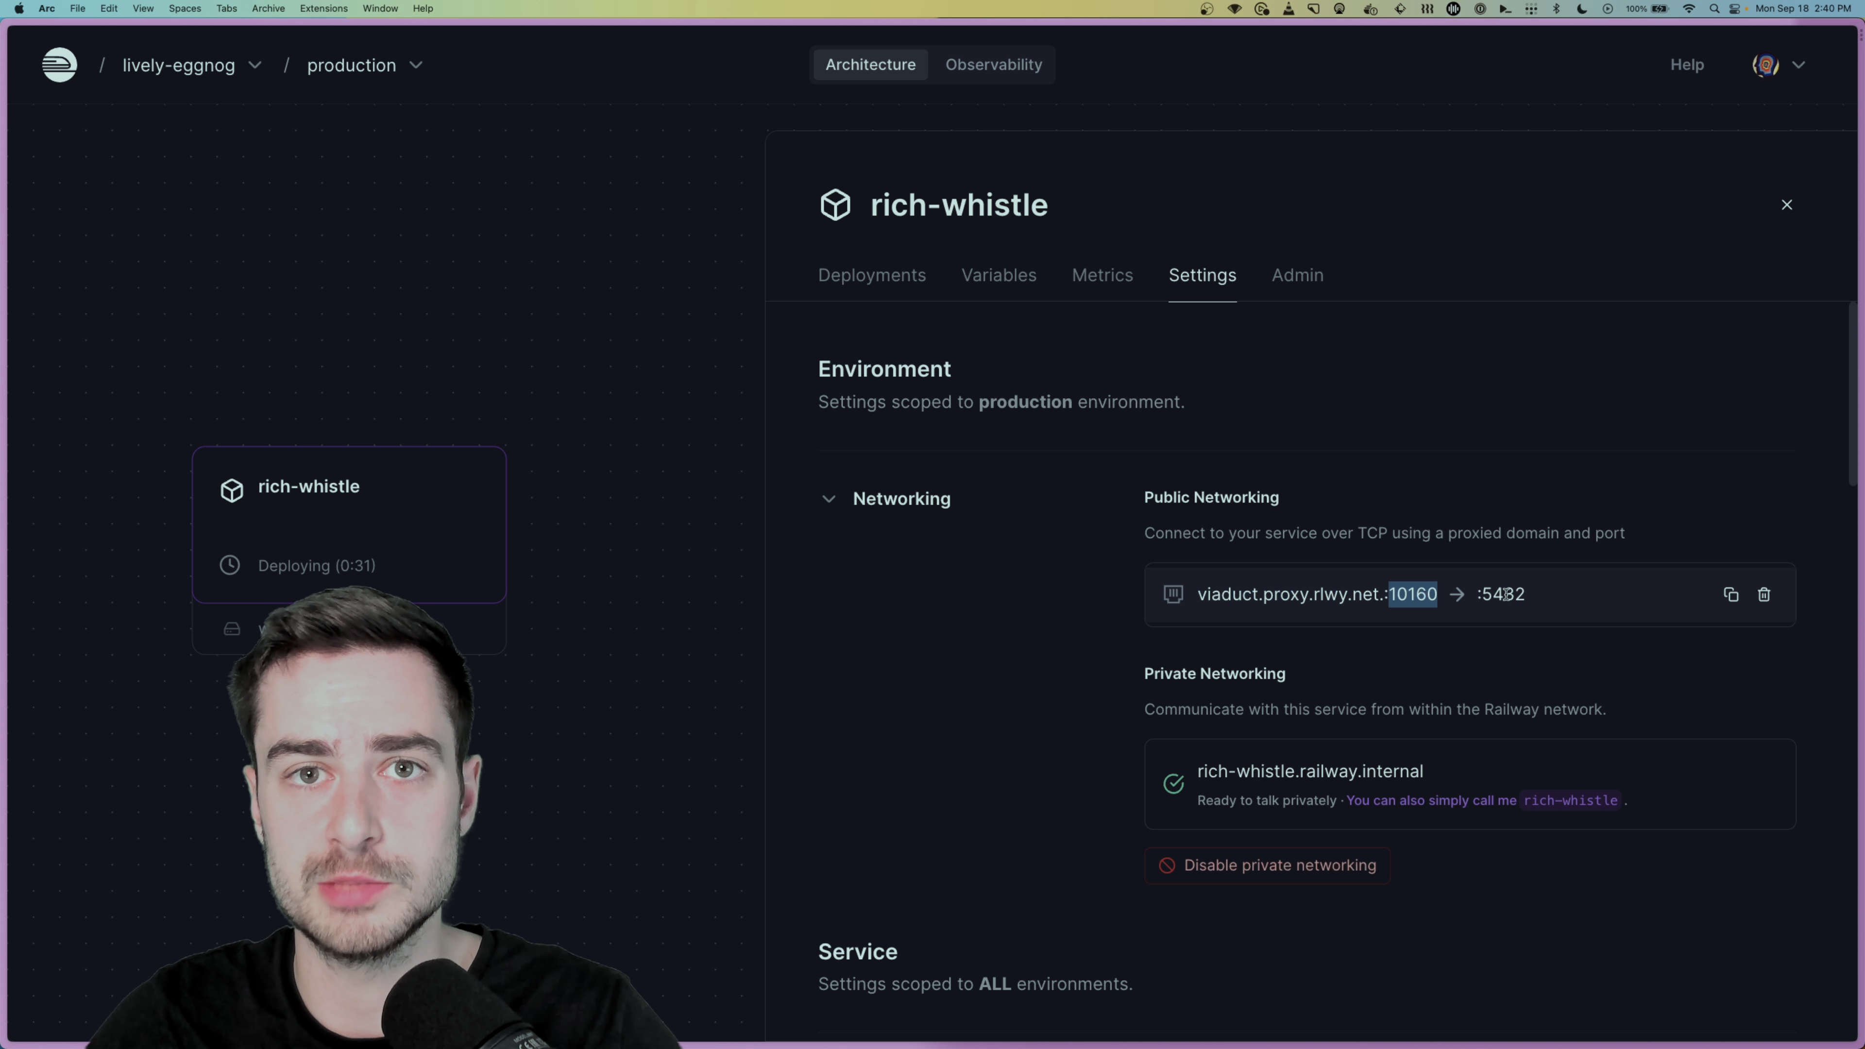The width and height of the screenshot is (1865, 1049).
Task: Switch to the Deployments tab
Action: coord(872,275)
